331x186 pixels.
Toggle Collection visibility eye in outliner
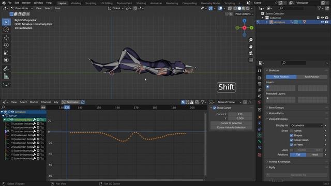pos(322,18)
